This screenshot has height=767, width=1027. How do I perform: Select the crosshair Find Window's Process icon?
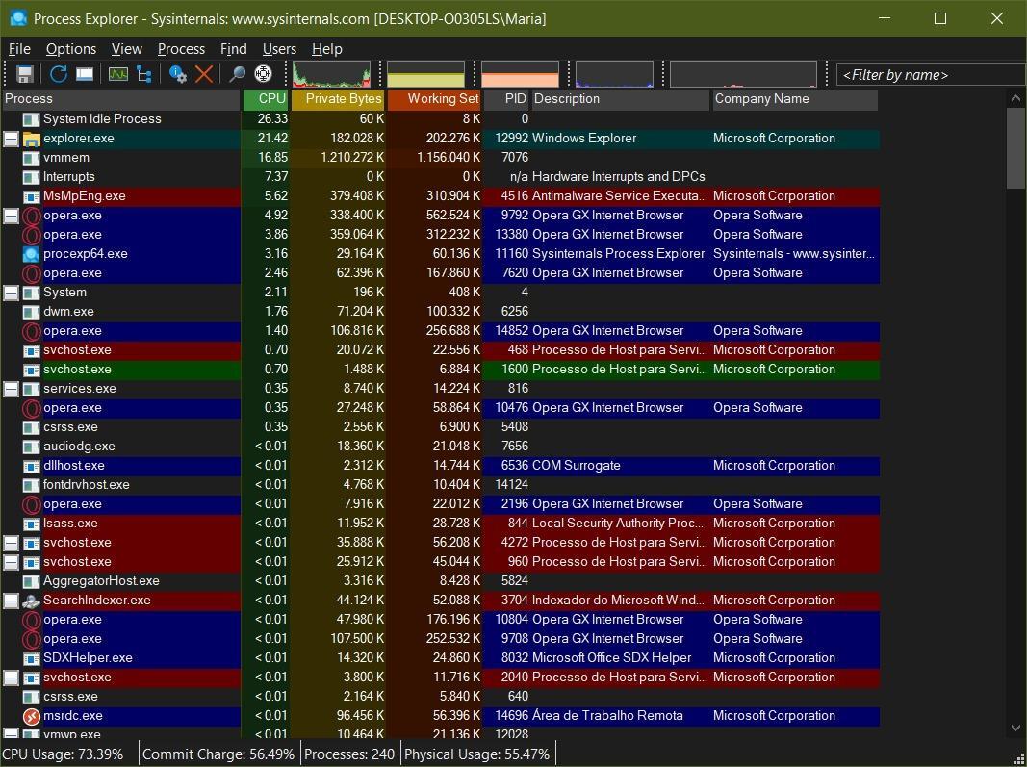pos(264,74)
